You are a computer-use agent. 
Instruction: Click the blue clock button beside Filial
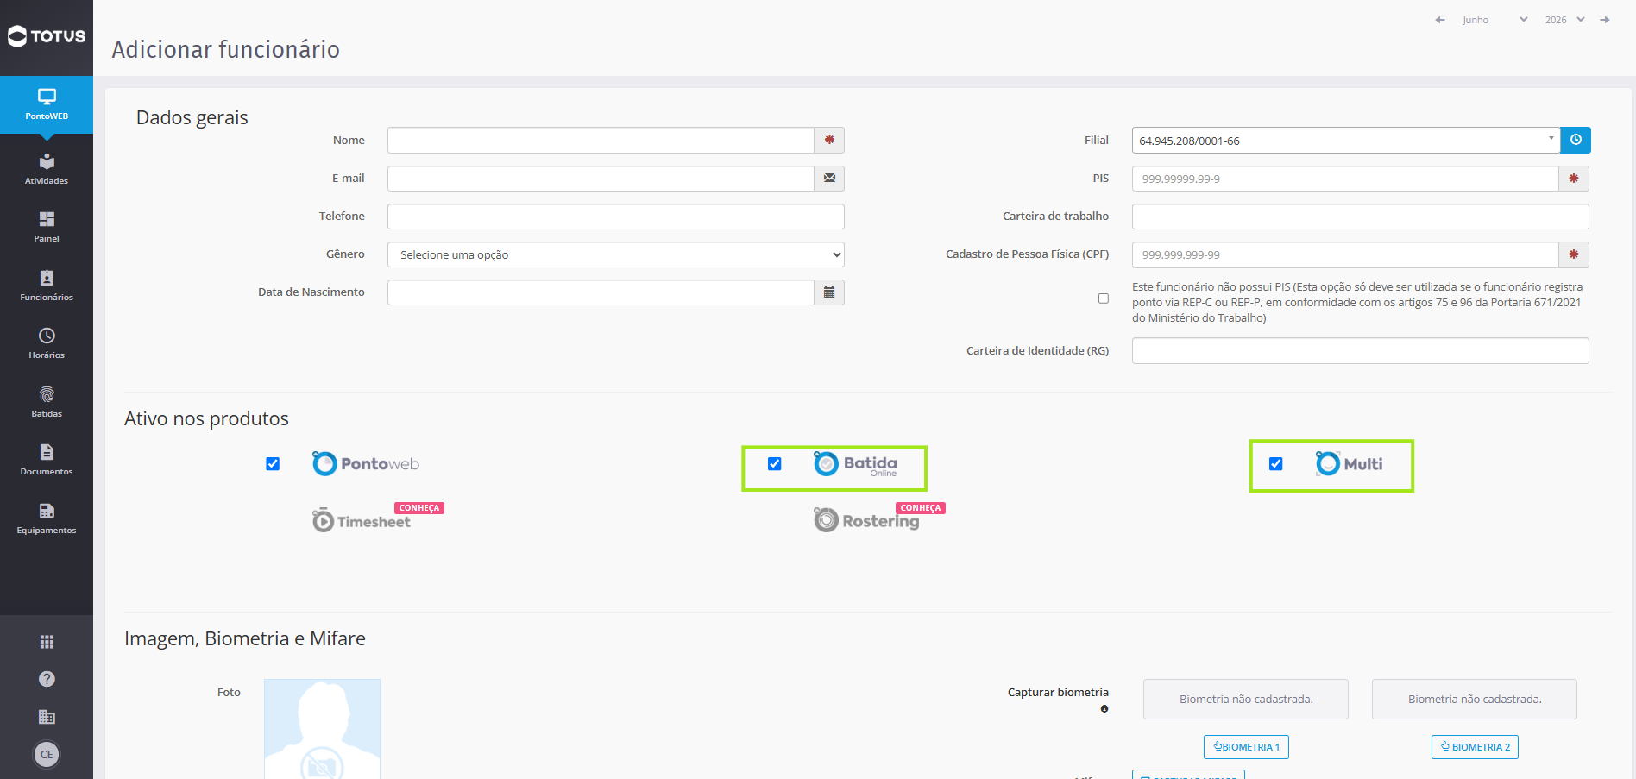coord(1576,140)
